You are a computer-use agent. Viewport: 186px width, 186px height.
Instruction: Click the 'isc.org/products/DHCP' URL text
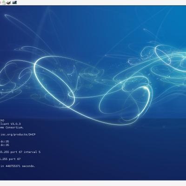pyautogui.click(x=18, y=134)
